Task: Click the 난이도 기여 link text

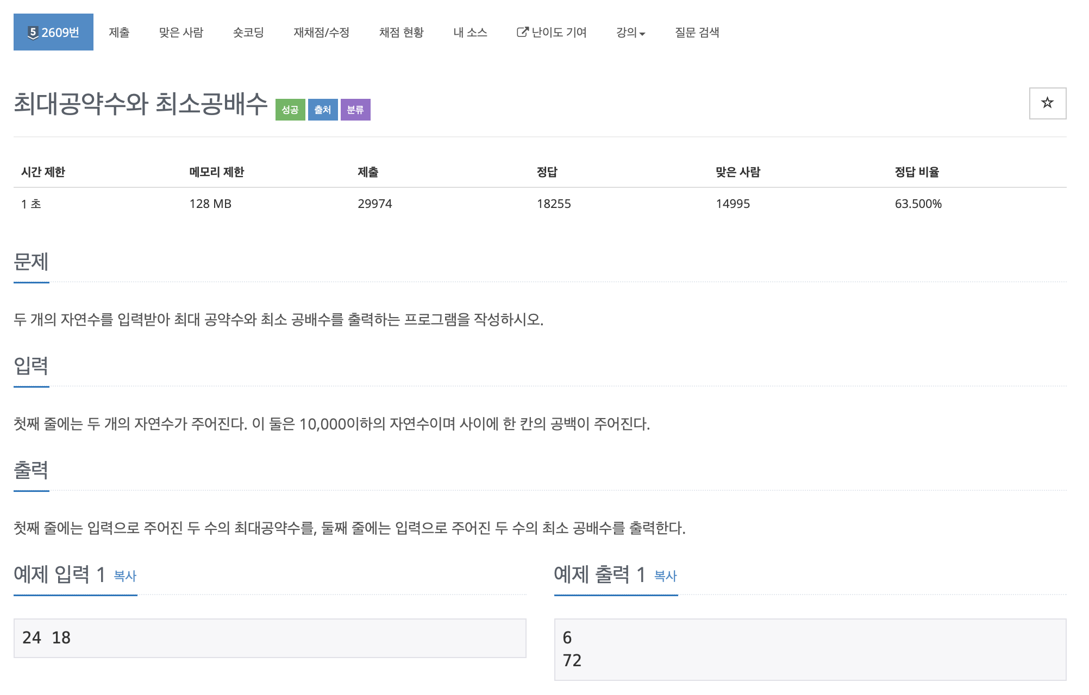Action: [x=559, y=33]
